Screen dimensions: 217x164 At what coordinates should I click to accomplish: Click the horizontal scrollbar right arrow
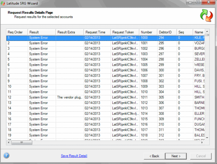coord(202,142)
